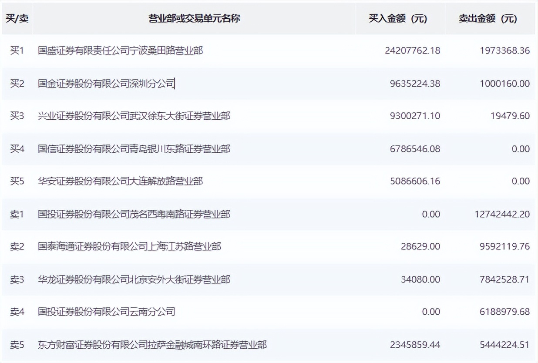Select 国投证券股份有限公司云南分公司
Image resolution: width=538 pixels, height=363 pixels.
[x=106, y=312]
